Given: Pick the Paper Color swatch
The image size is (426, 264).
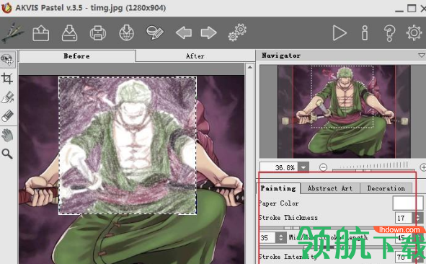Looking at the screenshot, I should pyautogui.click(x=407, y=203).
